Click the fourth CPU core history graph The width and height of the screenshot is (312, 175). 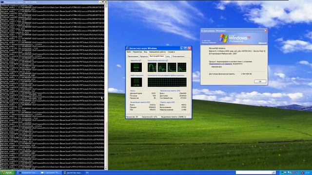coord(182,67)
